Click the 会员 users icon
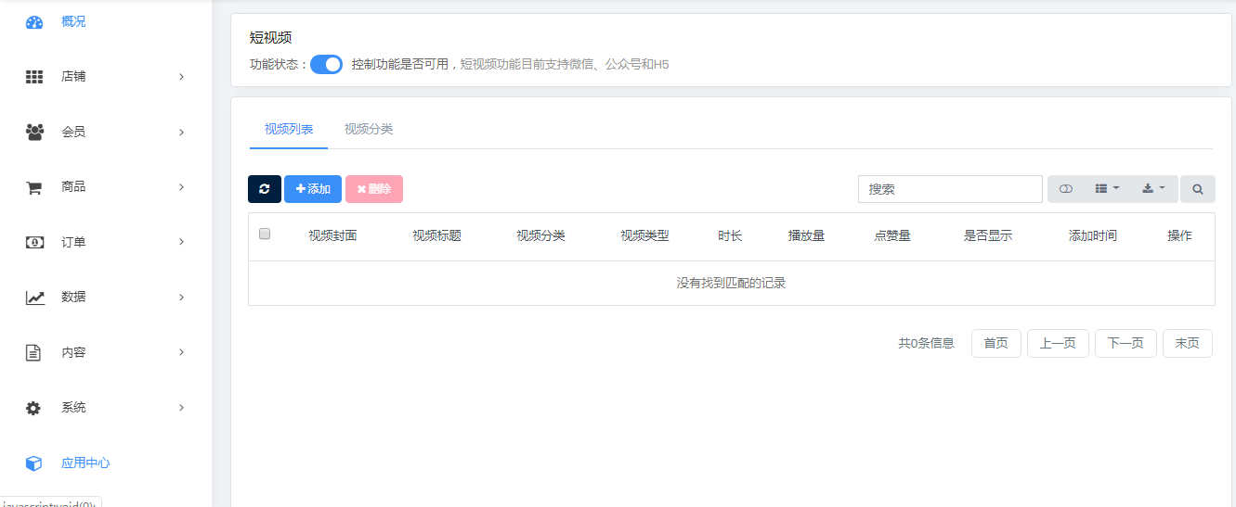This screenshot has width=1236, height=507. 34,132
